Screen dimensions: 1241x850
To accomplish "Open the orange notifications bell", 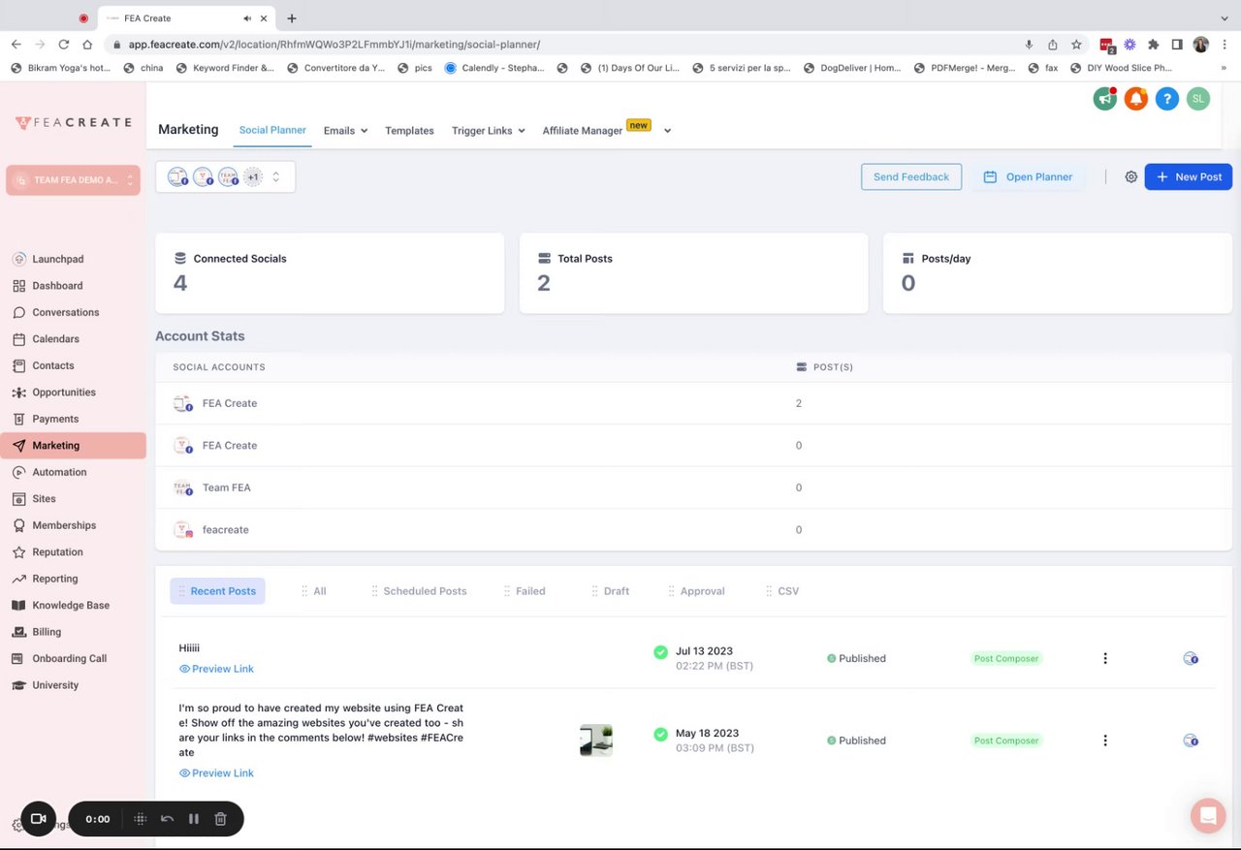I will coord(1136,99).
